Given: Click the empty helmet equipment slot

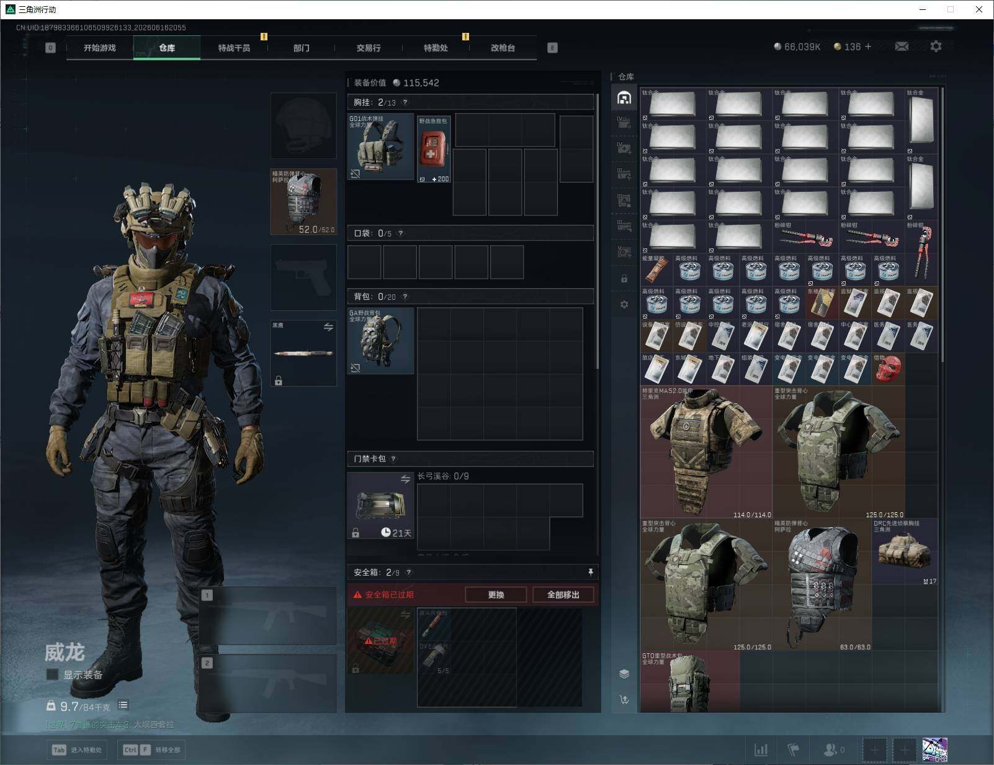Looking at the screenshot, I should coord(303,126).
